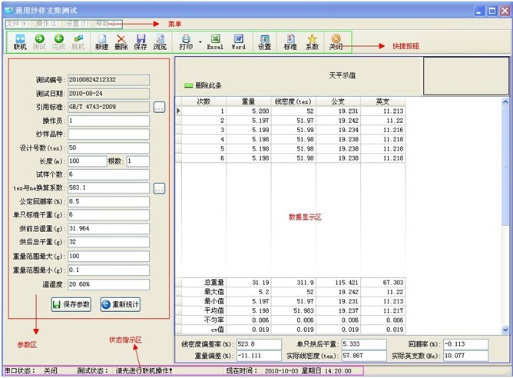513x378 pixels.
Task: Open the browse button next to 引用标准
Action: click(159, 107)
